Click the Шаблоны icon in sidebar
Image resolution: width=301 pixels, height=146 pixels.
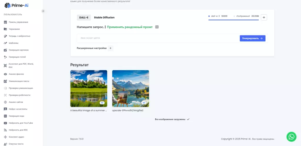tap(5, 43)
